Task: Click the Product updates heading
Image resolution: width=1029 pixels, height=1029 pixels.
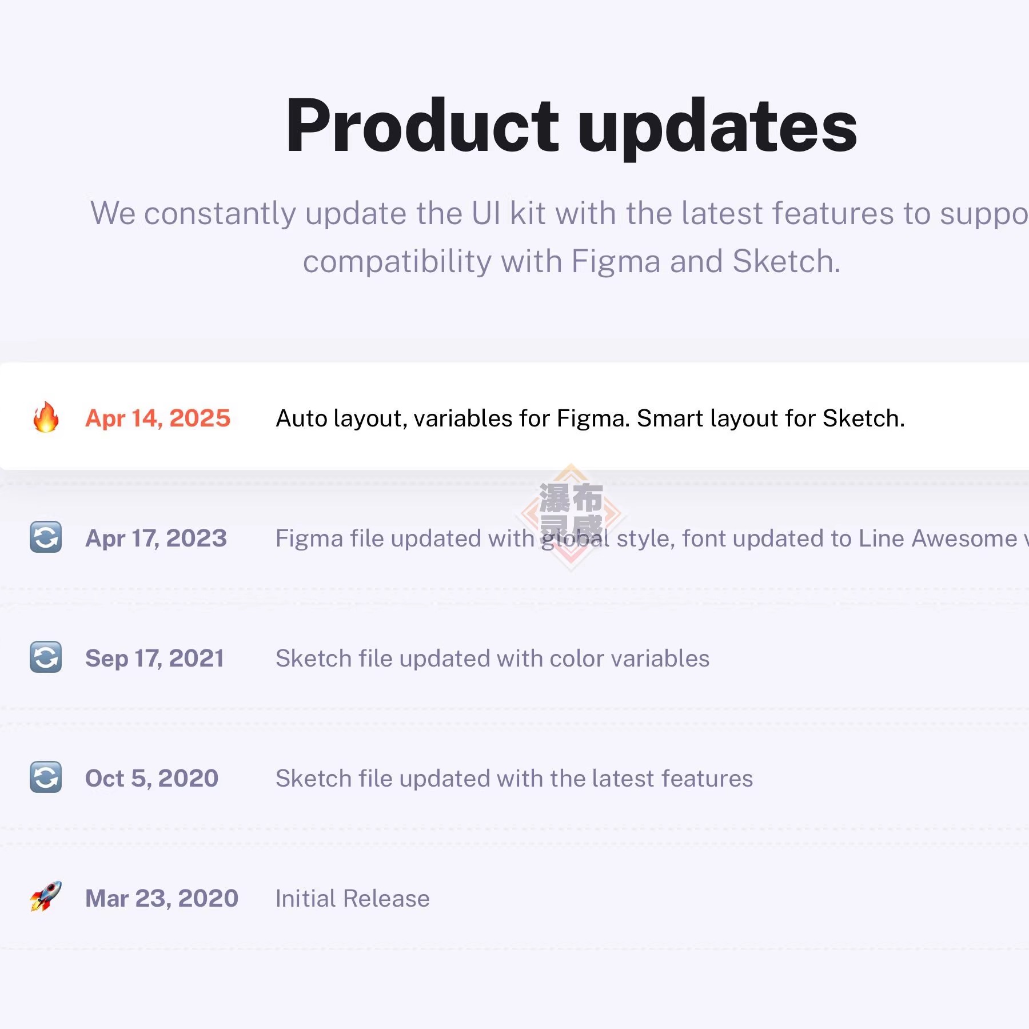Action: (571, 127)
